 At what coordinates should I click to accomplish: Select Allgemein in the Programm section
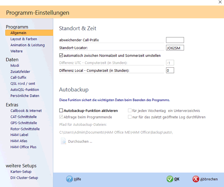click(x=29, y=33)
